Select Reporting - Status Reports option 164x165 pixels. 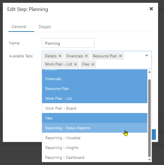pos(95,128)
